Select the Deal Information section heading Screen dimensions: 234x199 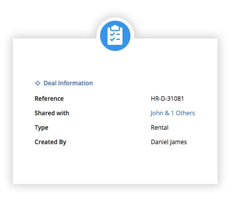(68, 83)
